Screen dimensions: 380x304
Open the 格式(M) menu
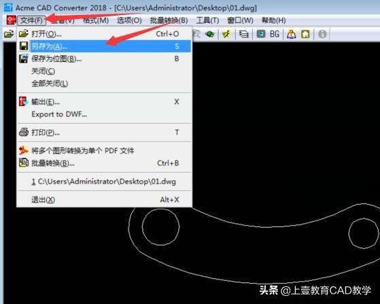95,20
